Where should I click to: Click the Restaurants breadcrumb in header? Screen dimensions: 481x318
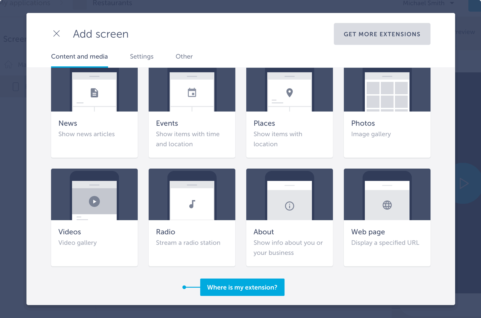[x=112, y=3]
